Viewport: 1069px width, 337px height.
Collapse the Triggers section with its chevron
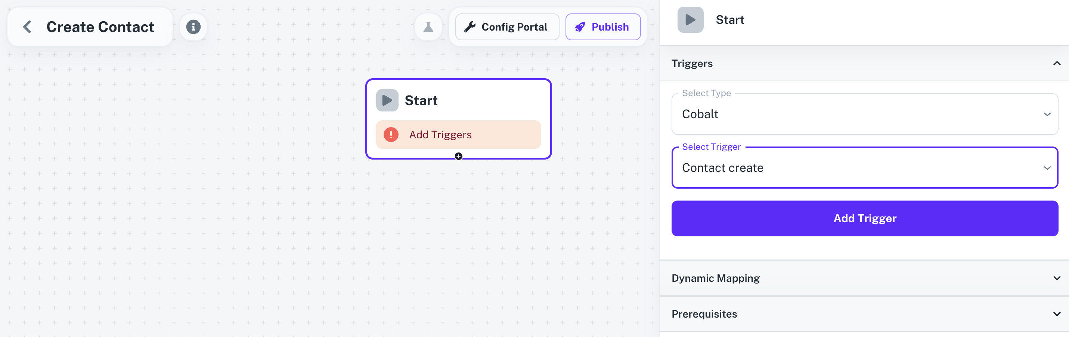1057,63
